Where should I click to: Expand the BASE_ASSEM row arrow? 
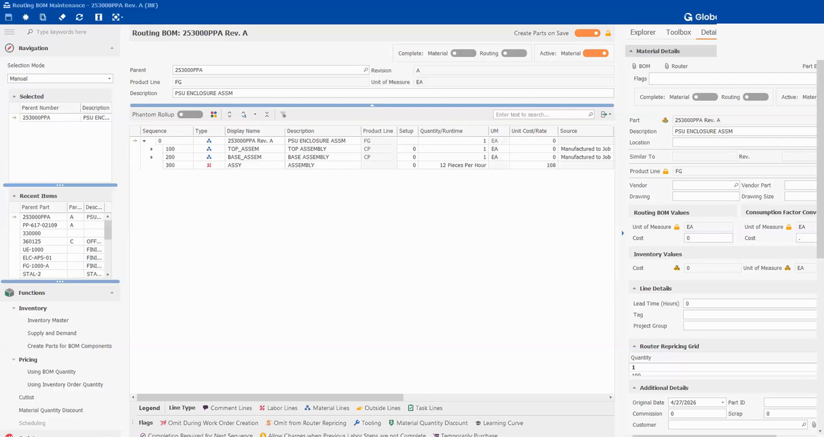[152, 157]
